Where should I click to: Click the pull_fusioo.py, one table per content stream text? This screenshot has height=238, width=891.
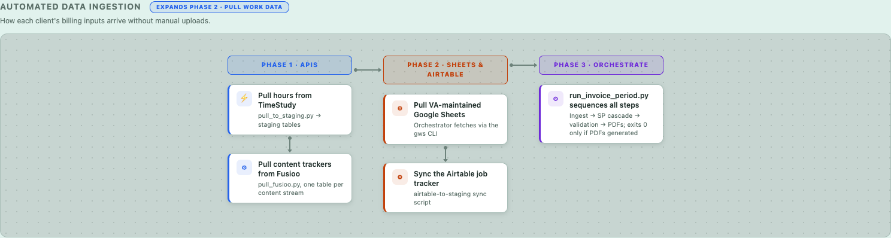(x=301, y=189)
